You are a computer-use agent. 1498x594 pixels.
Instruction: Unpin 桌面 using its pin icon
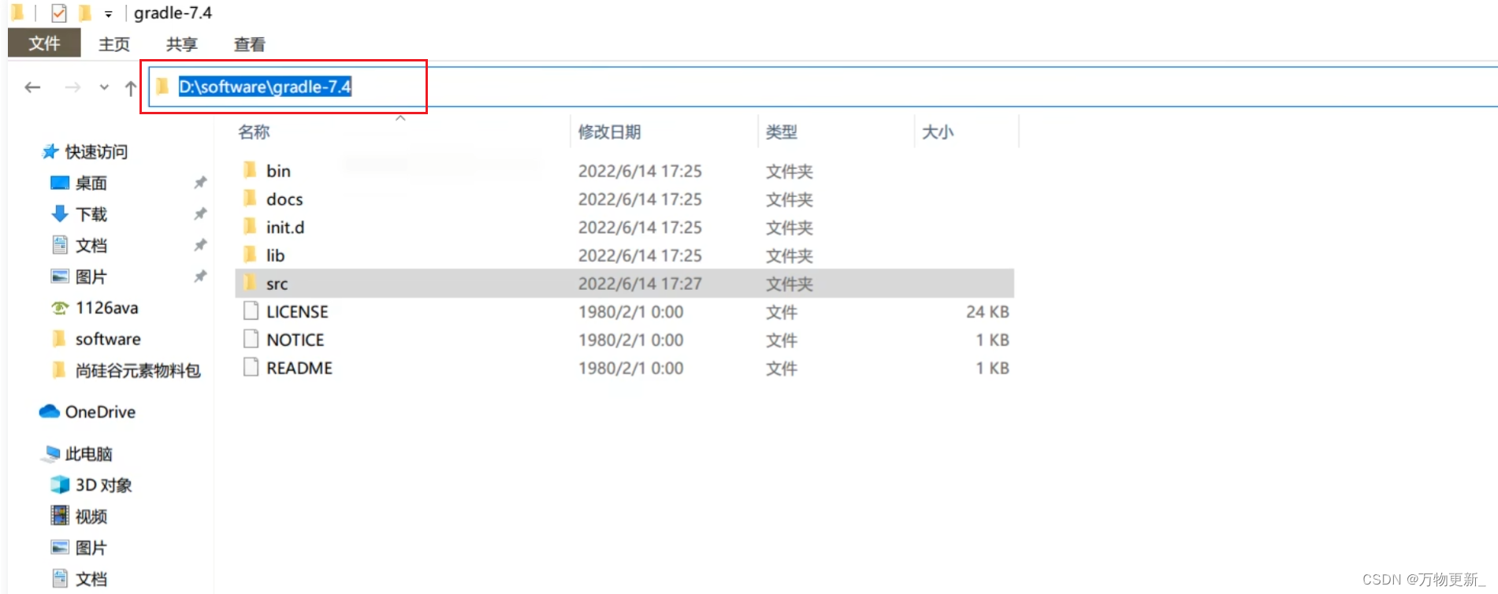(x=200, y=183)
